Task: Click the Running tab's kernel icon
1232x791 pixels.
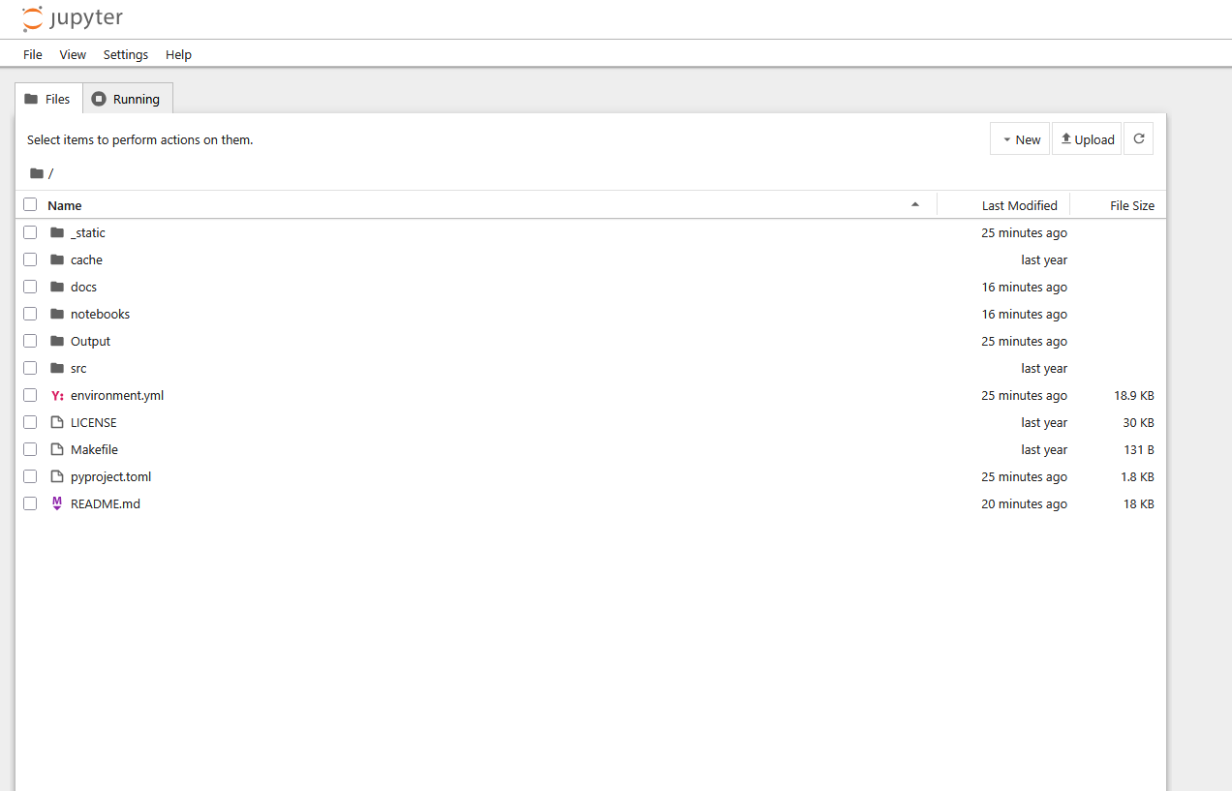Action: coord(98,98)
